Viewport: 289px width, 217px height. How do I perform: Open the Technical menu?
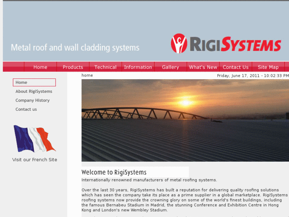[x=105, y=67]
